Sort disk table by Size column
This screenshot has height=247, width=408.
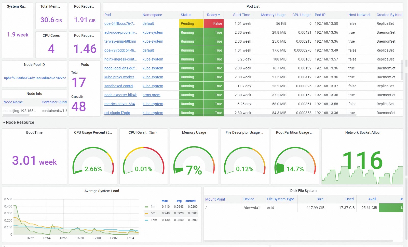[x=320, y=199]
